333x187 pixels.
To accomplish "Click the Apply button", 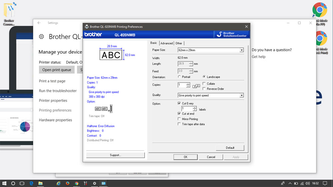I will click(x=236, y=157).
